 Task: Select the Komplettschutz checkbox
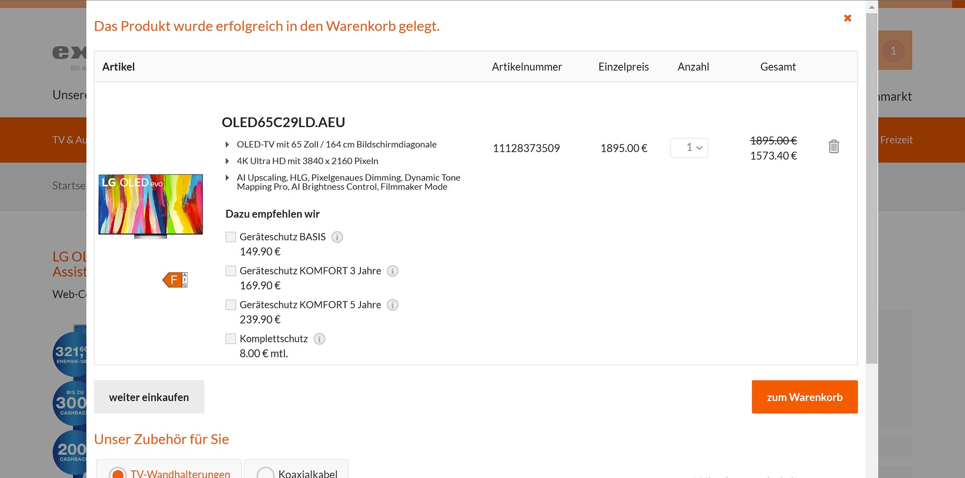coord(231,339)
